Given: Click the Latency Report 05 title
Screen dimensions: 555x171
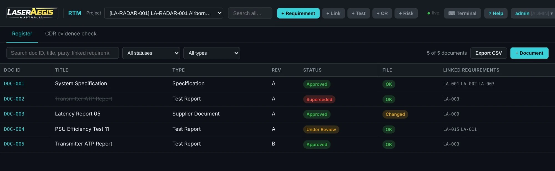Looking at the screenshot, I should click(x=78, y=114).
